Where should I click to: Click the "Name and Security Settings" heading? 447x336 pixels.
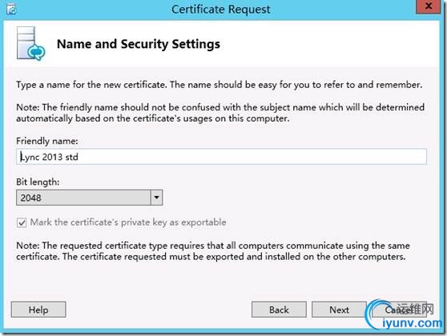139,44
